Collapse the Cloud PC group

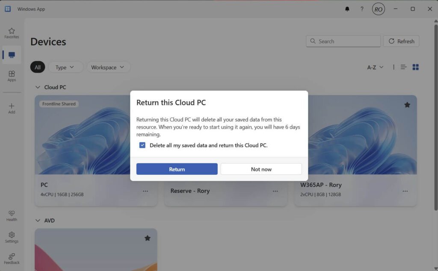tap(38, 87)
